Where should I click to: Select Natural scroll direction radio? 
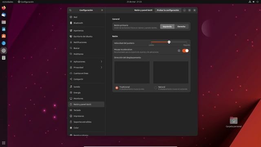(156, 88)
